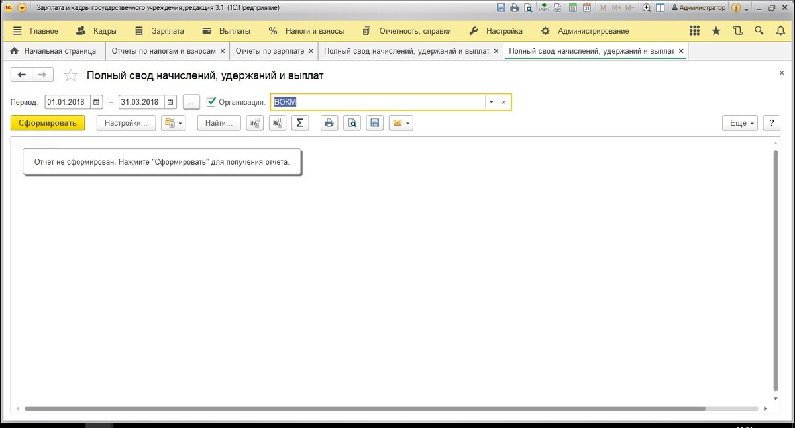Click the get link icon in the title bar

(544, 8)
